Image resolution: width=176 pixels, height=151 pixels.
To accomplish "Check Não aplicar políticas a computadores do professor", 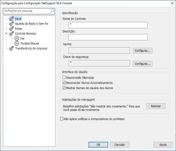I will click(62, 119).
